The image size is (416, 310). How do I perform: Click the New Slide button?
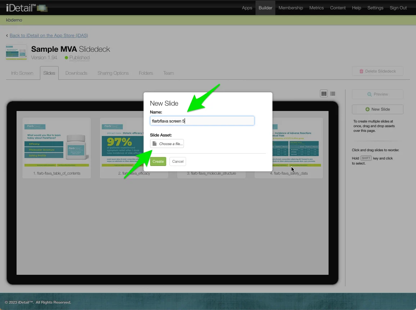point(377,109)
